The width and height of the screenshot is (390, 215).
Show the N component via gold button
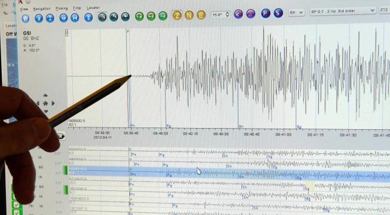click(189, 15)
